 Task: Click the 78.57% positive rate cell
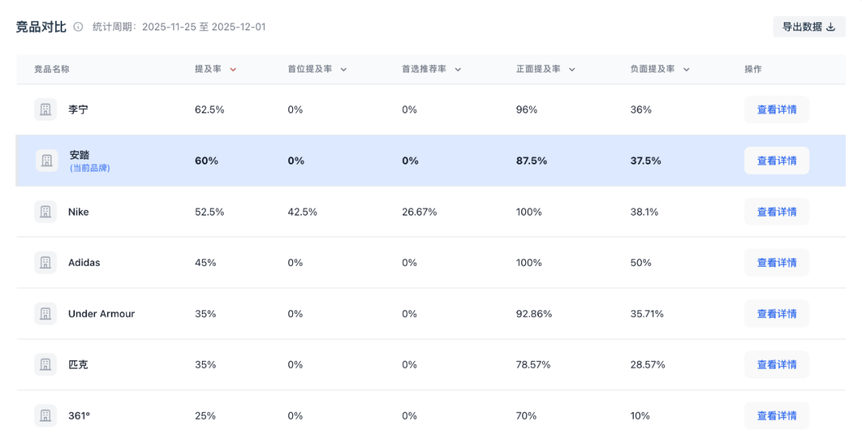tap(533, 365)
